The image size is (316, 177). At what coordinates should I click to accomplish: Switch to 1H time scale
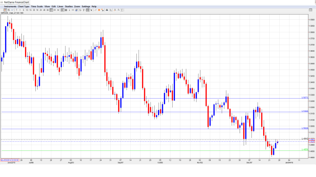37,10
